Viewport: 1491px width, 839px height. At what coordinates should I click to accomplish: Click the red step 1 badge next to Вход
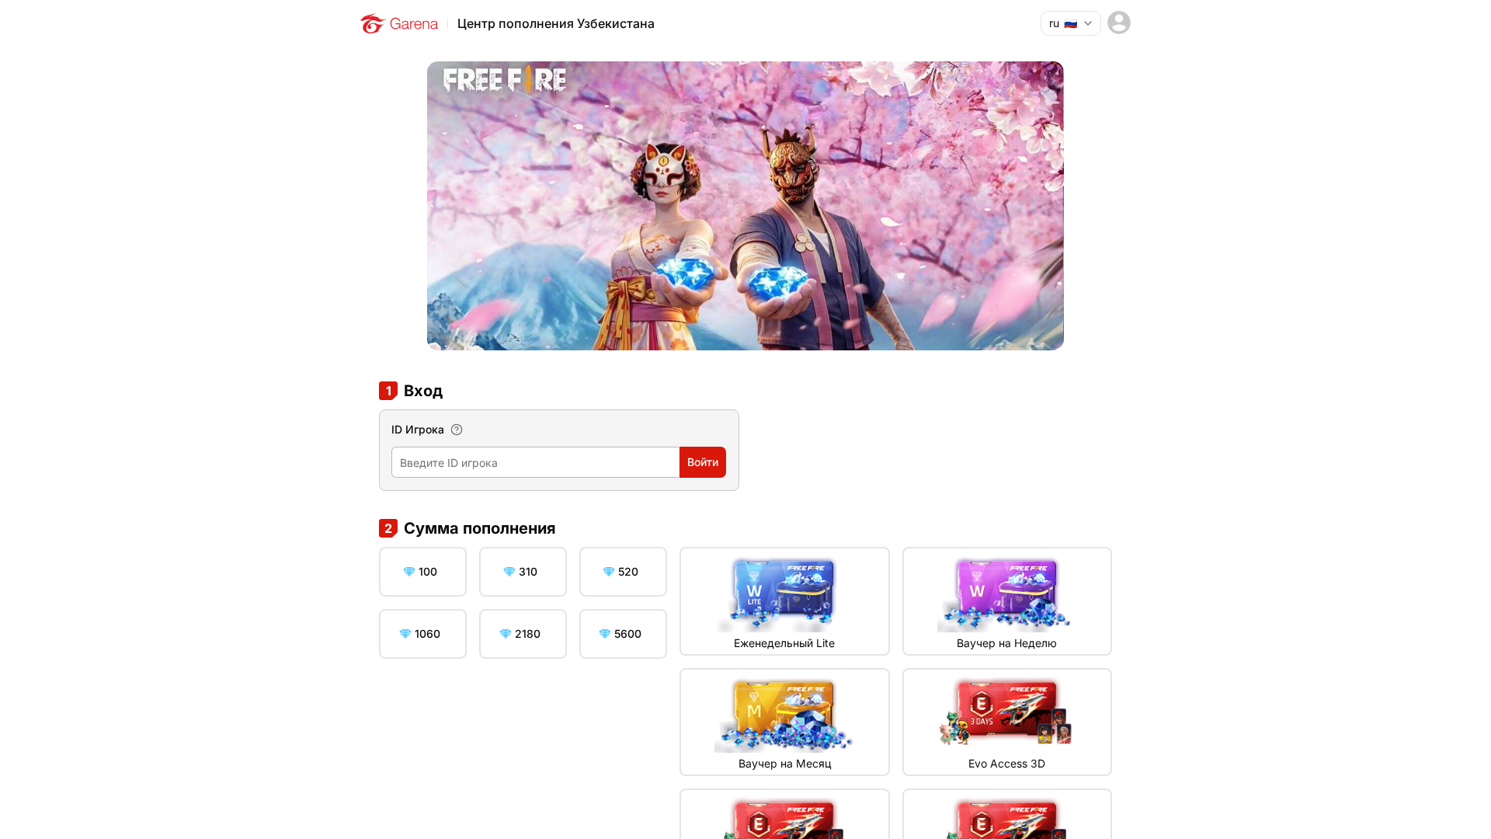(388, 391)
